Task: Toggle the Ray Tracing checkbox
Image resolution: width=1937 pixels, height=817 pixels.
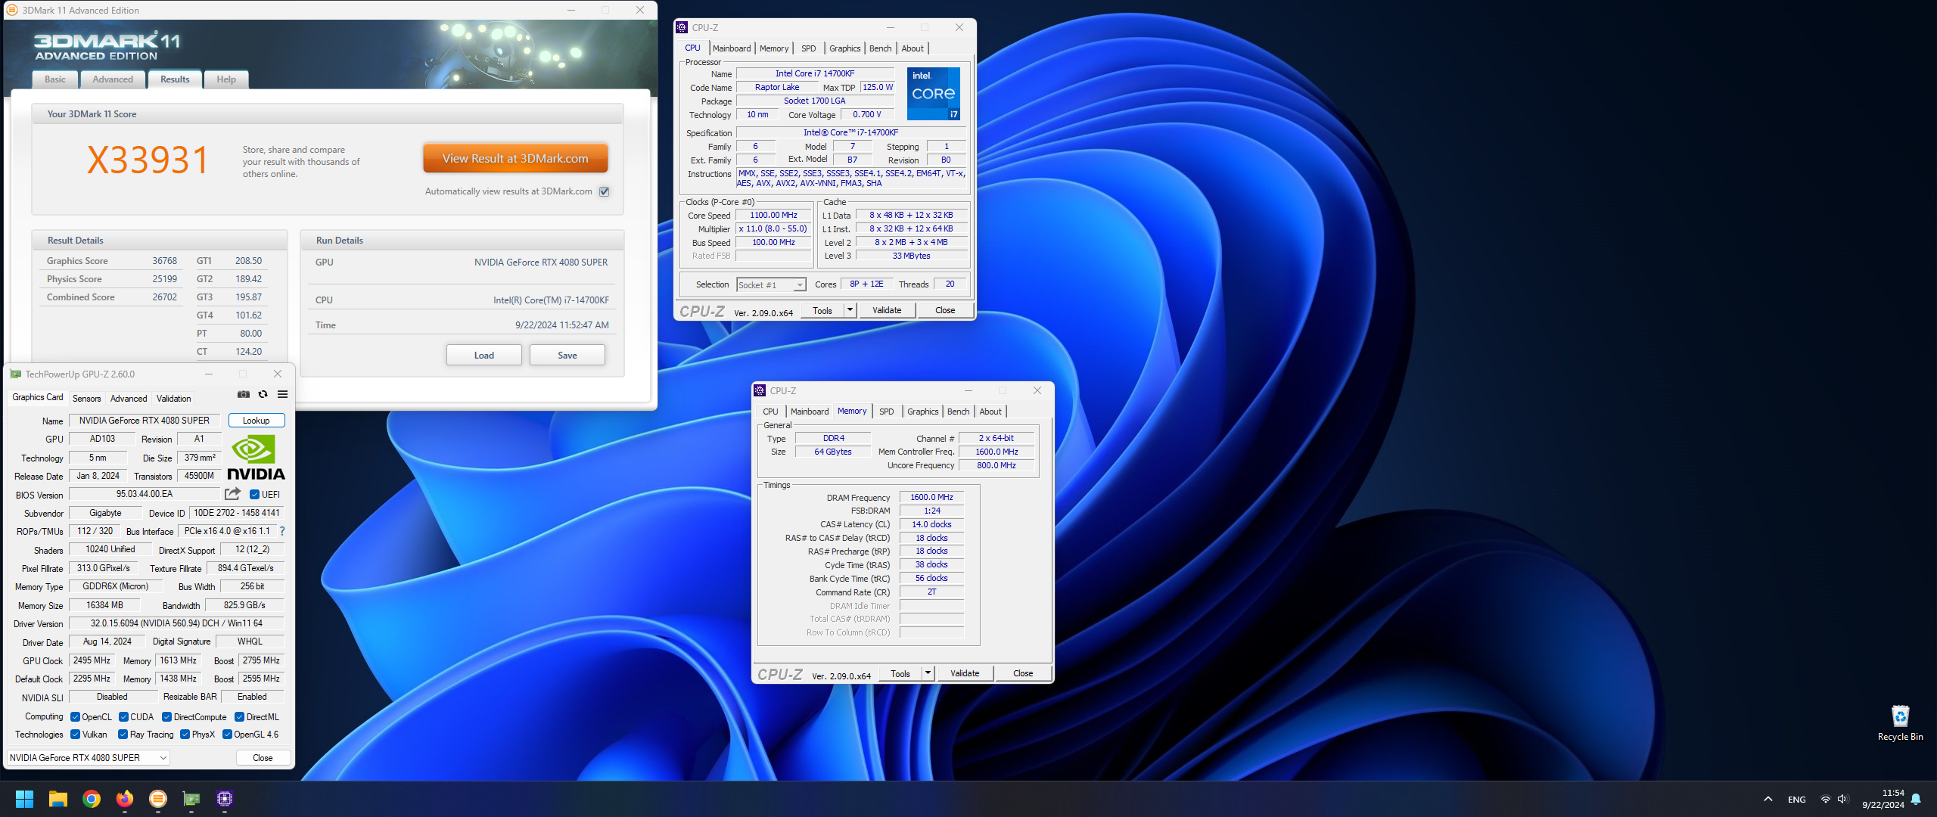Action: (x=123, y=735)
